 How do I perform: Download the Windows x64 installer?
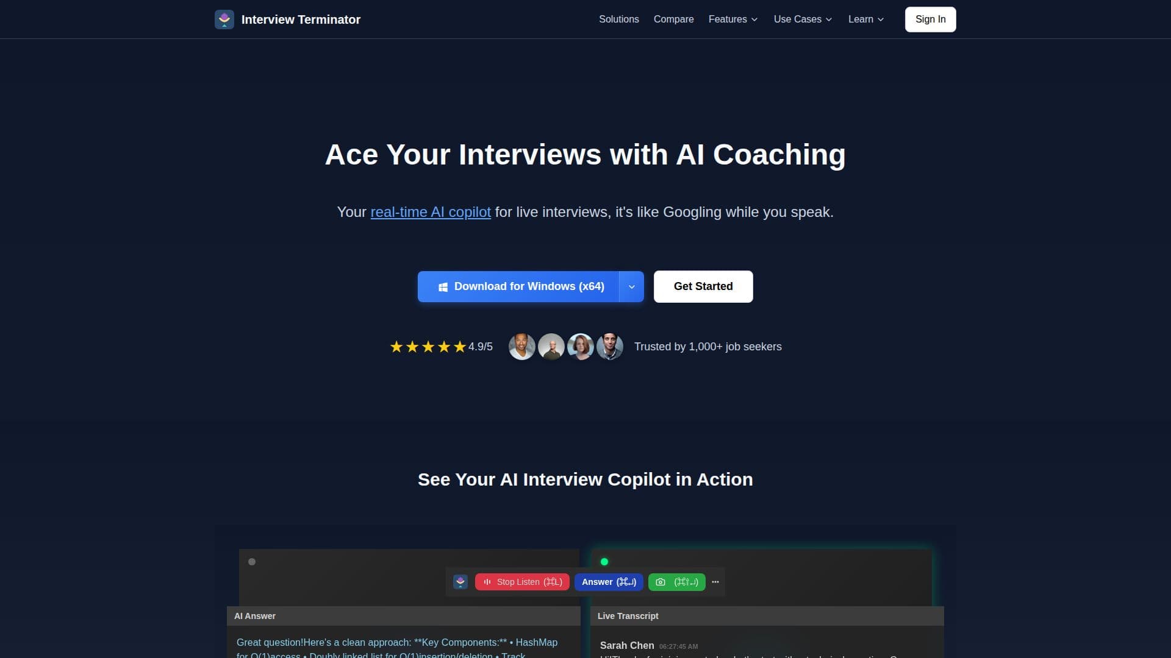click(x=518, y=286)
